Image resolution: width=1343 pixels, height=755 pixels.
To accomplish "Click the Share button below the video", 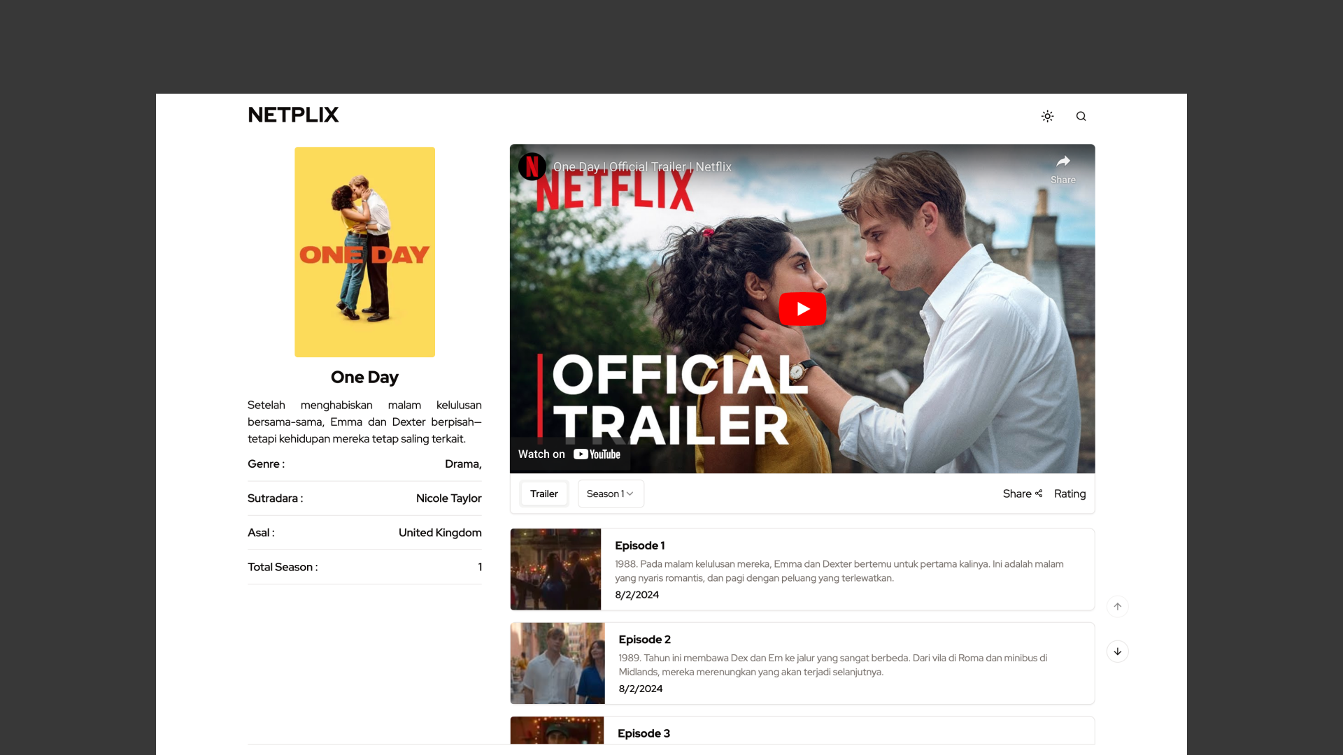I will [x=1022, y=494].
